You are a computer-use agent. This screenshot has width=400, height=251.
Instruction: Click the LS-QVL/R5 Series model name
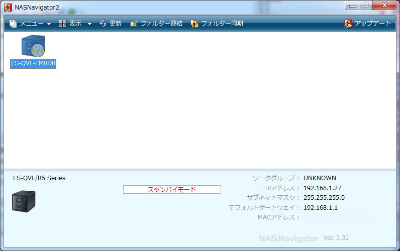click(39, 178)
